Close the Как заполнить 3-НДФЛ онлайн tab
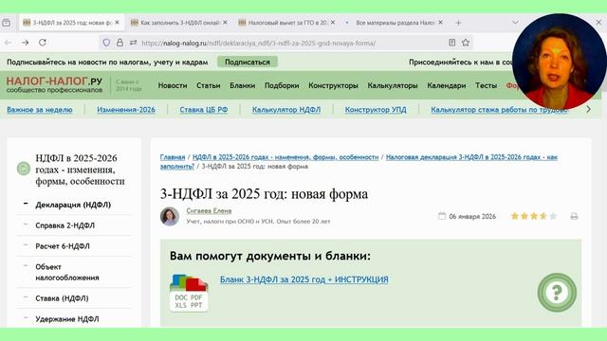This screenshot has width=607, height=341. (226, 23)
